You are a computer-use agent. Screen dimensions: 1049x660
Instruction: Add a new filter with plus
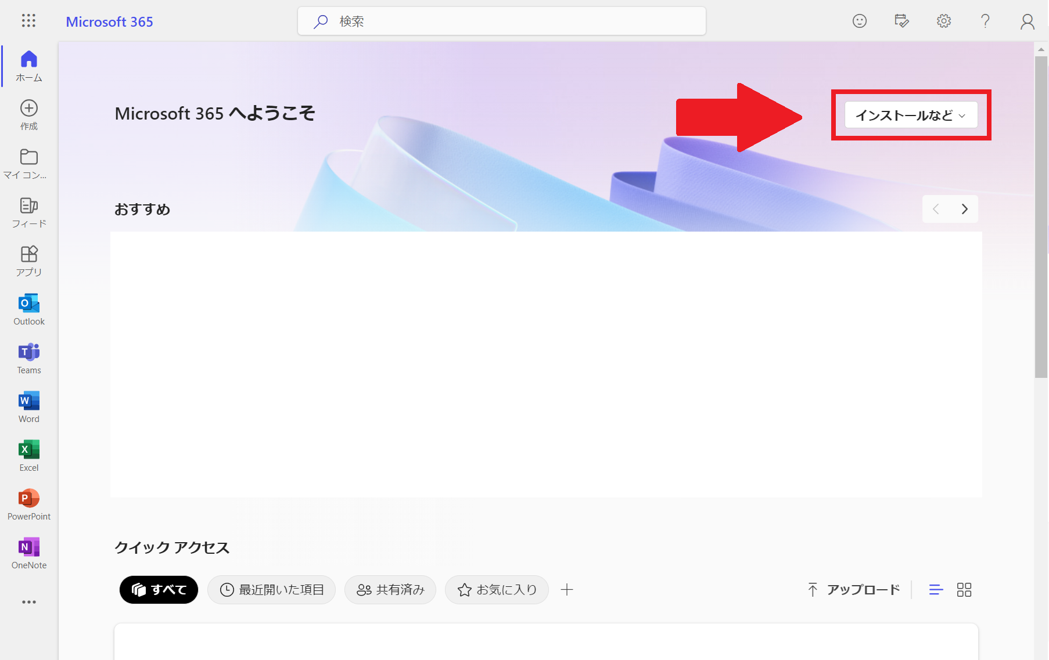pos(567,590)
